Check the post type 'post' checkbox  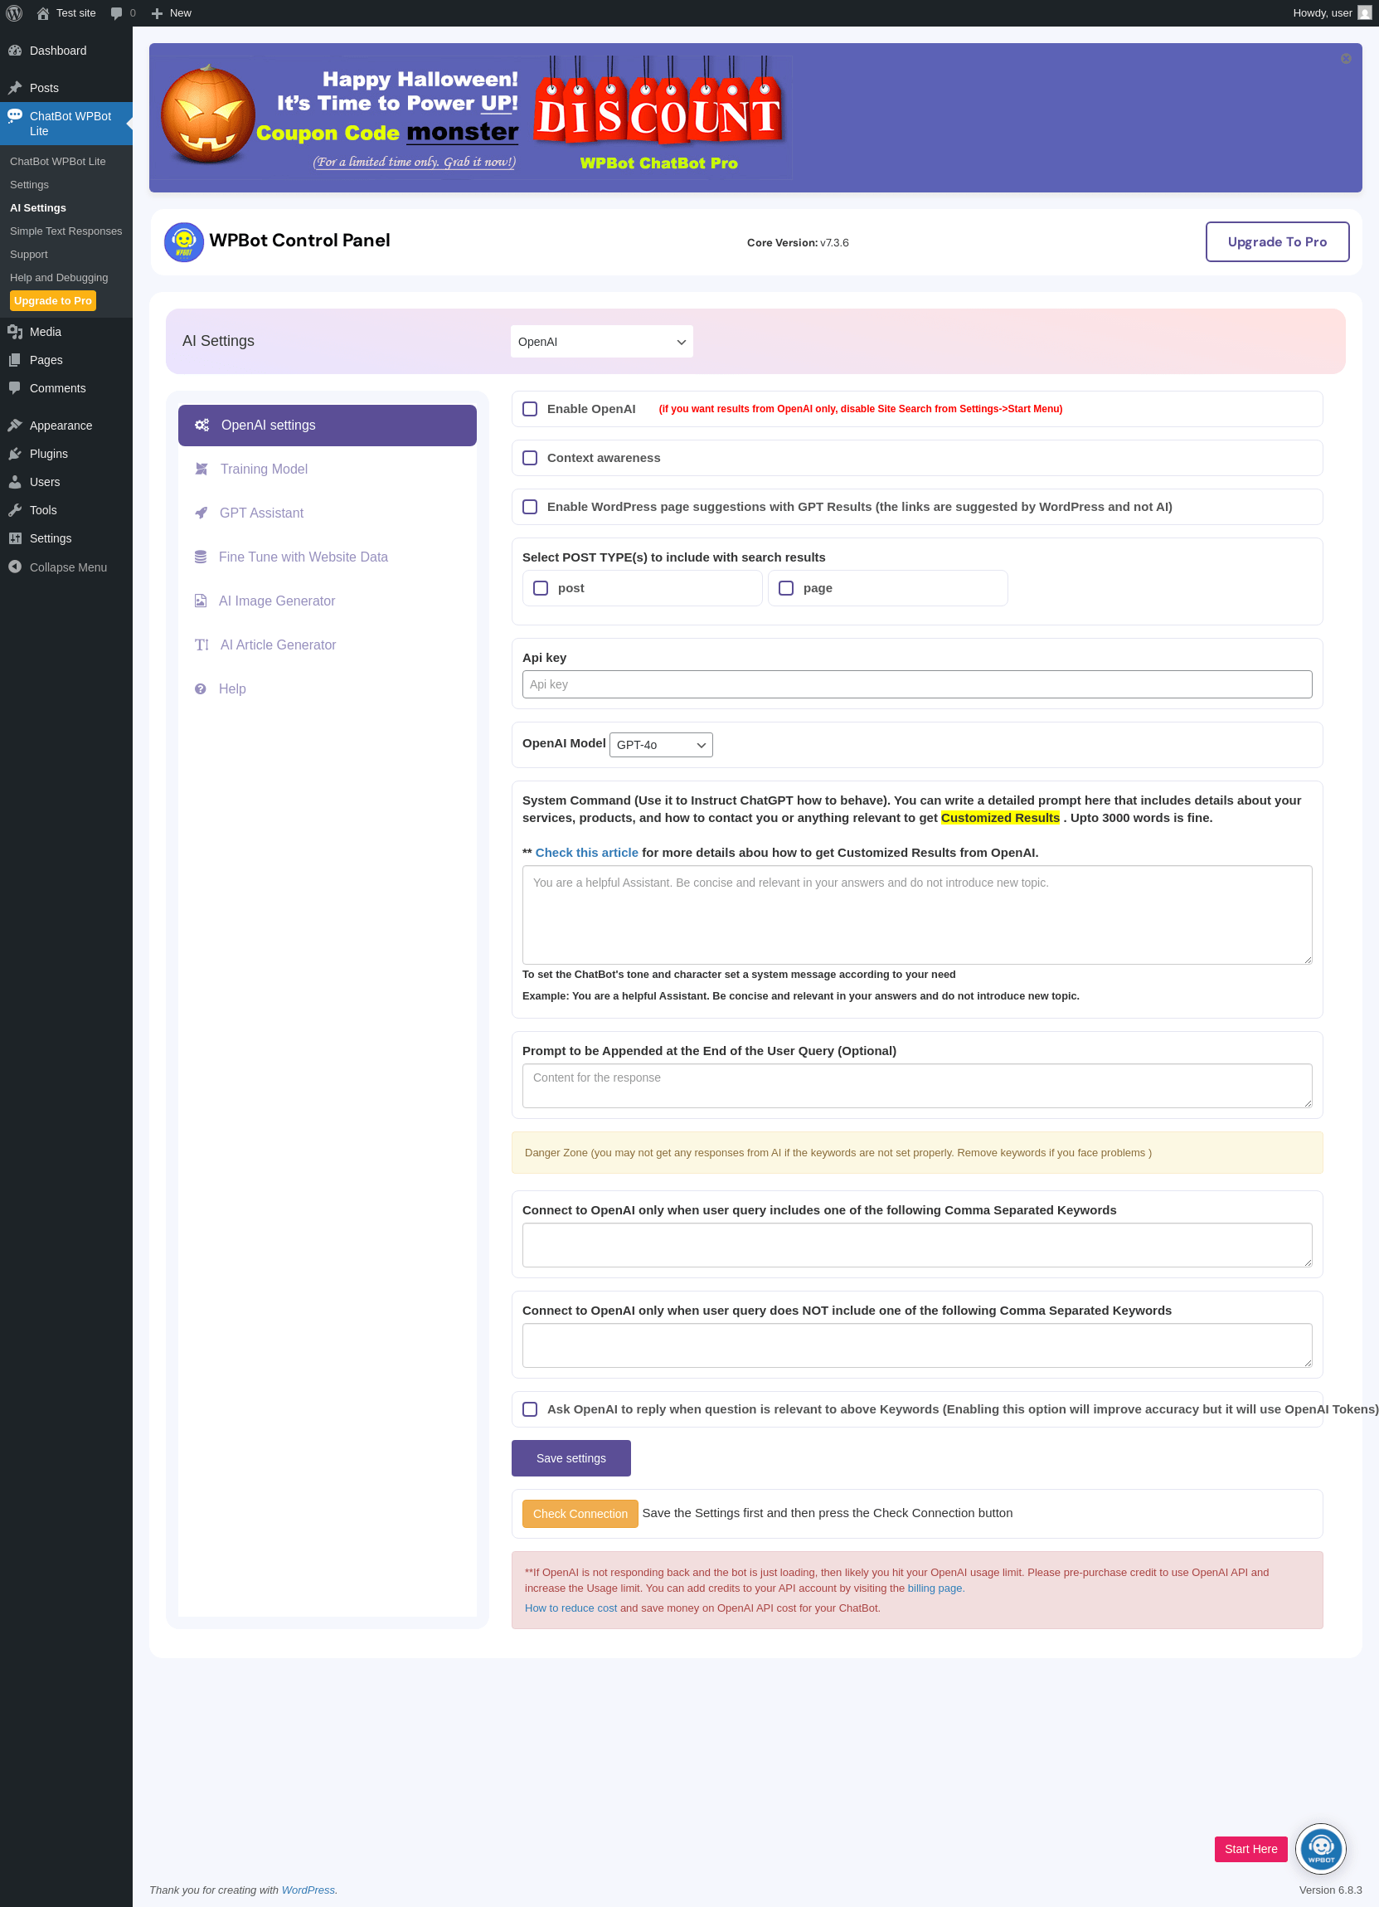pos(541,589)
